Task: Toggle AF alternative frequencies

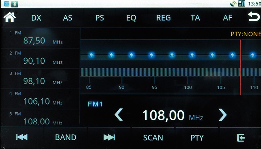Action: 227,18
